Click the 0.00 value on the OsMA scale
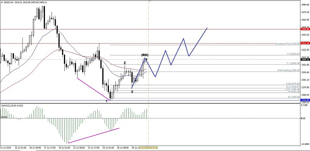This screenshot has width=310, height=151. pos(303,118)
